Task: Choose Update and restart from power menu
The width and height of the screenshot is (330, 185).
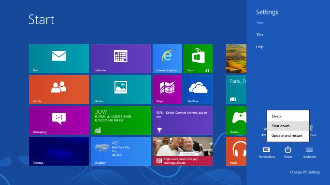Action: click(x=288, y=135)
